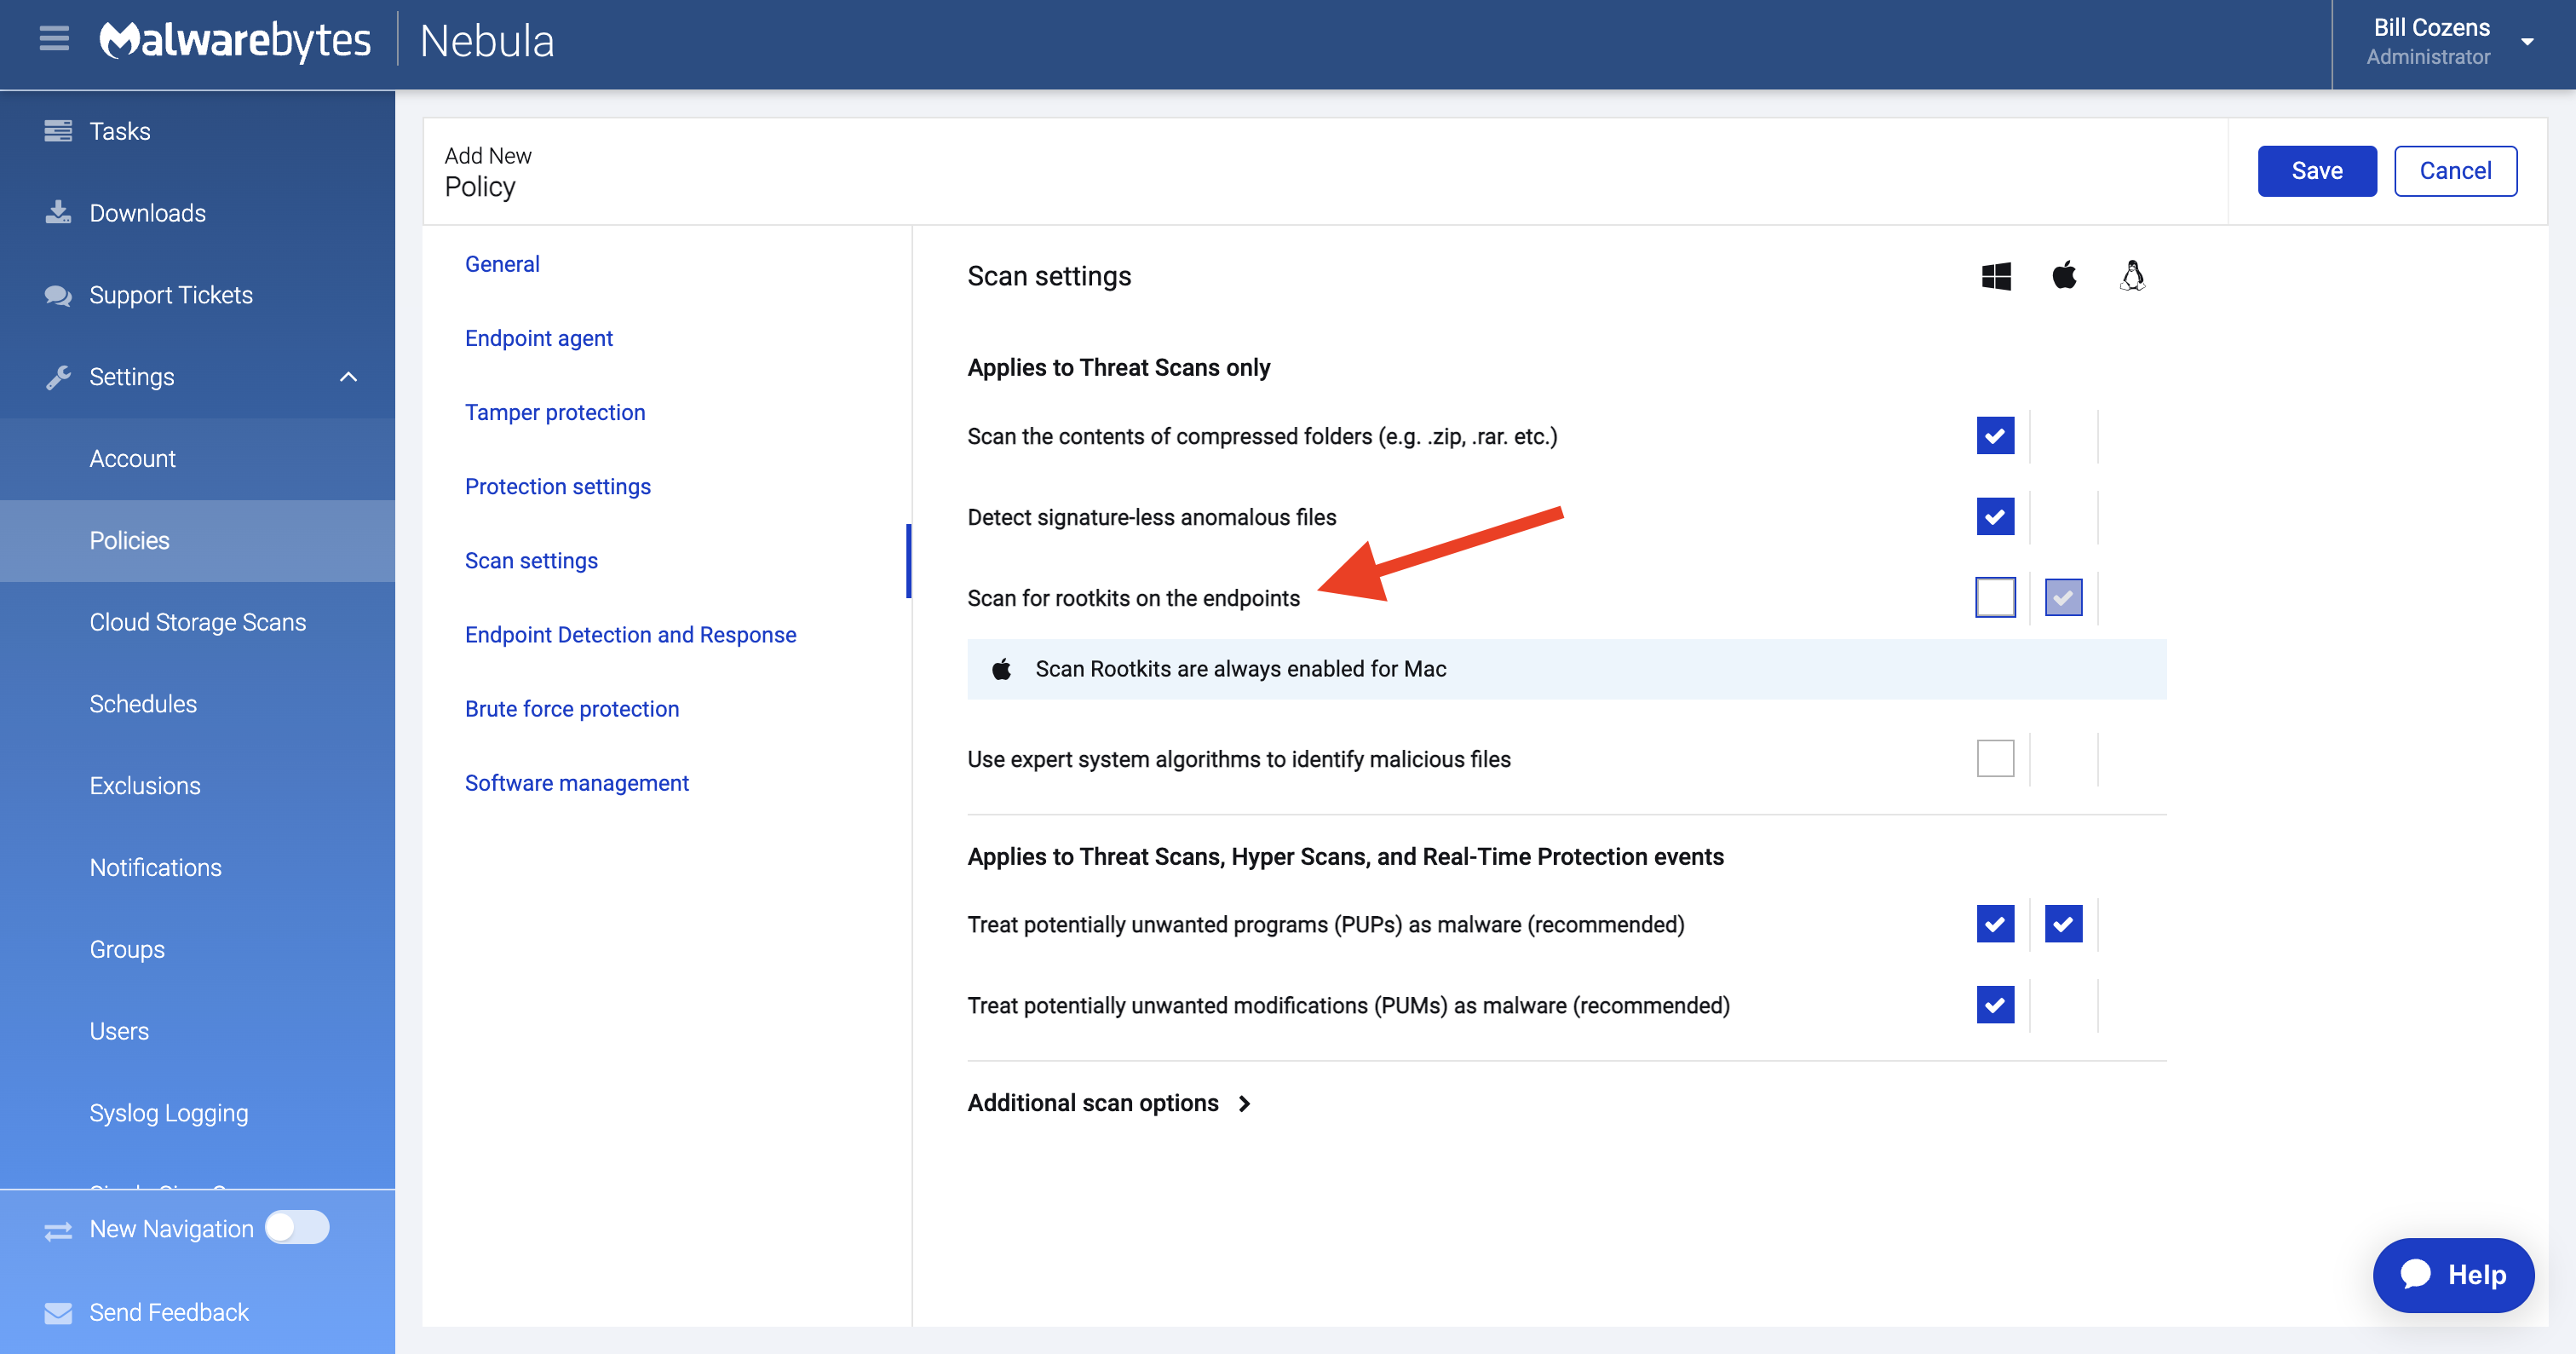This screenshot has height=1354, width=2576.
Task: Click the Support Tickets chat icon
Action: [x=58, y=295]
